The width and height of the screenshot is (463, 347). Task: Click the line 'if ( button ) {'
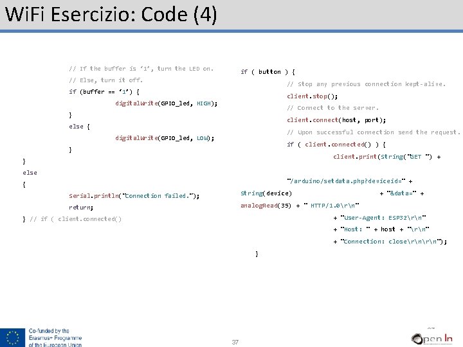(268, 72)
